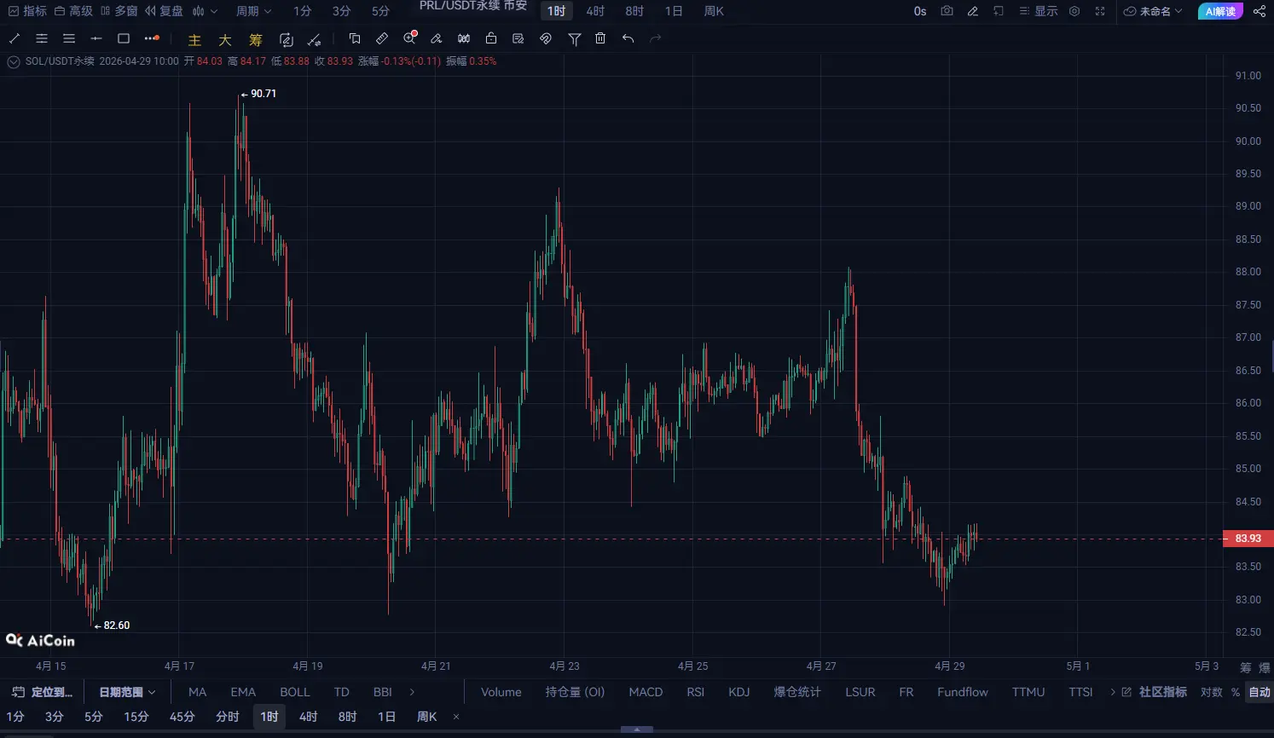Switch to the 8时 timeframe in top bar

tap(634, 11)
